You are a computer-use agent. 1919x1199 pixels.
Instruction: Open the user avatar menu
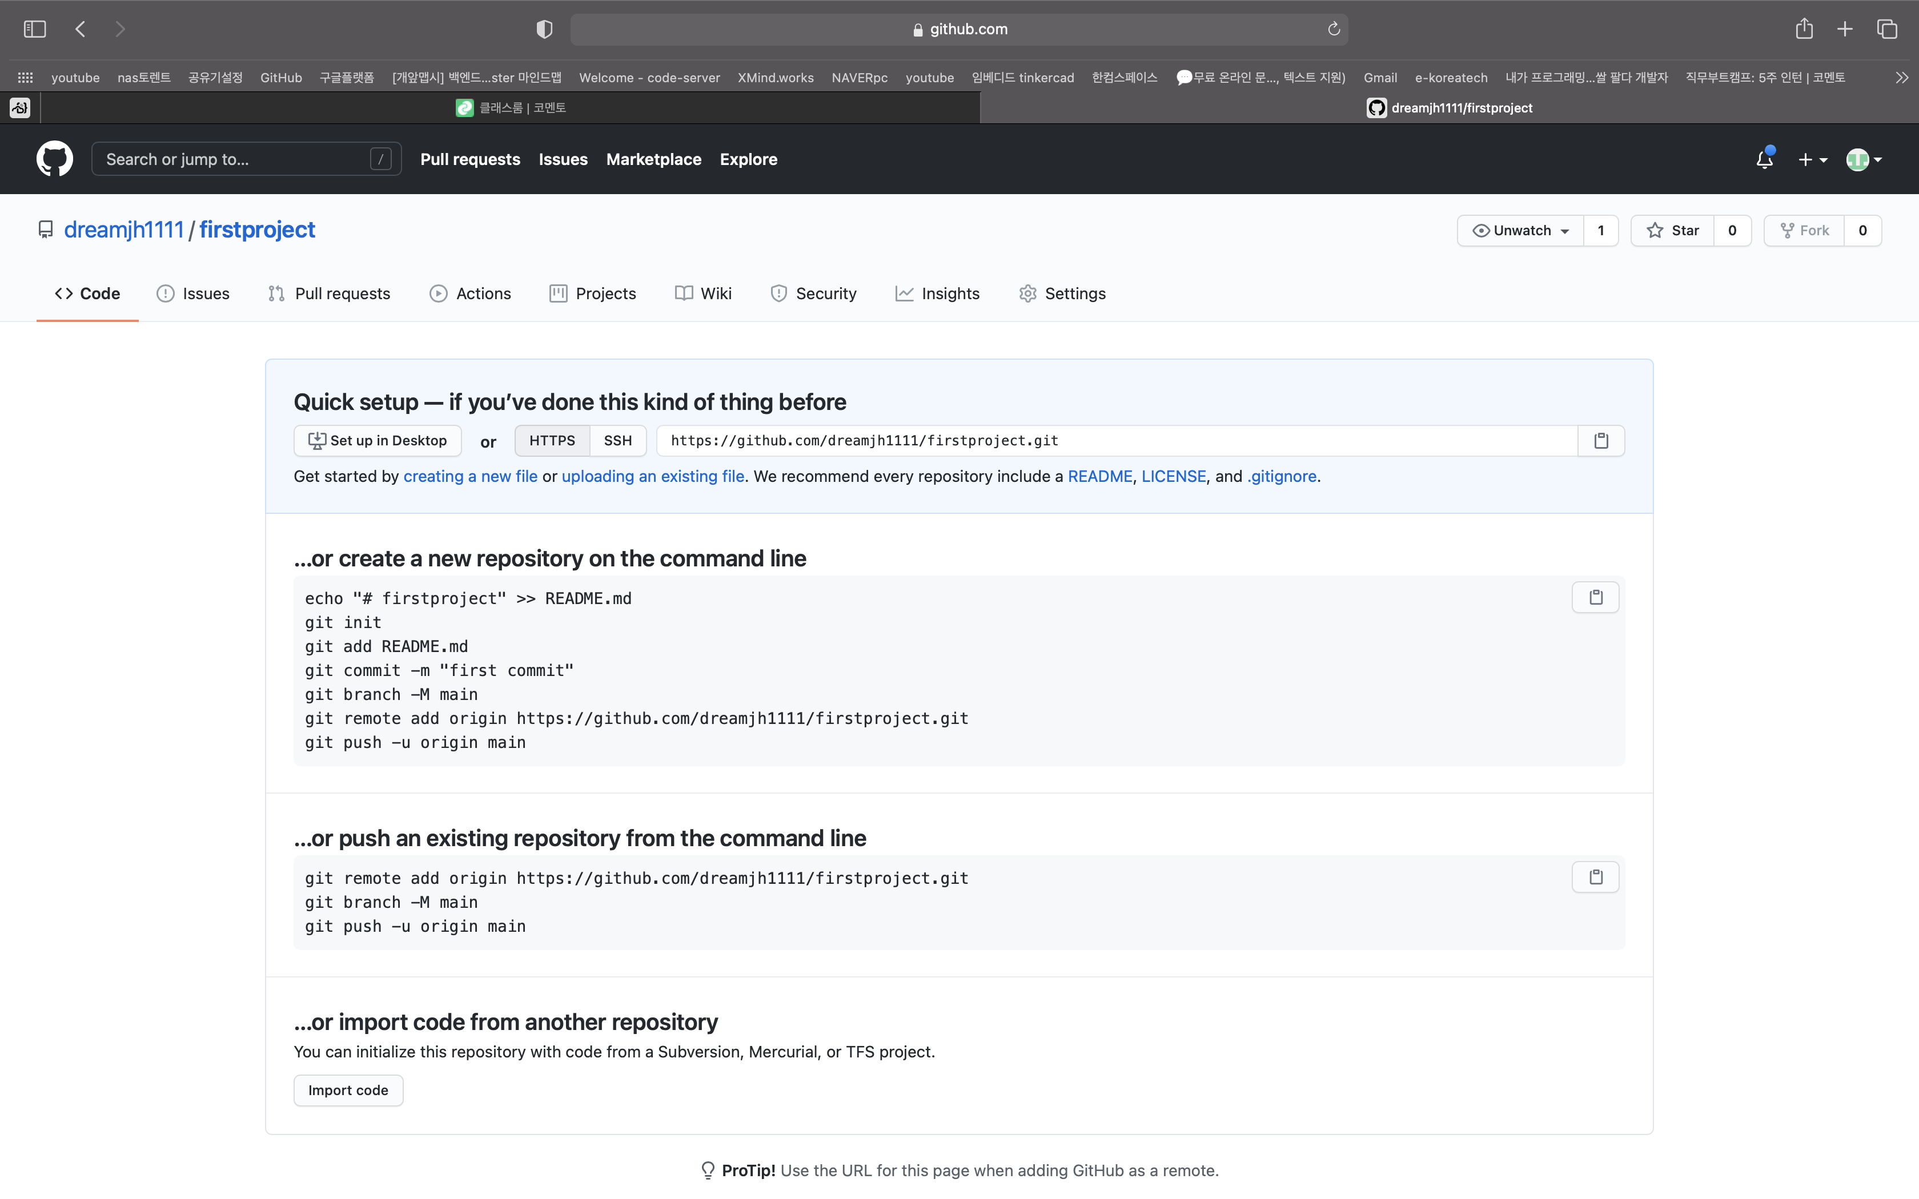1864,159
